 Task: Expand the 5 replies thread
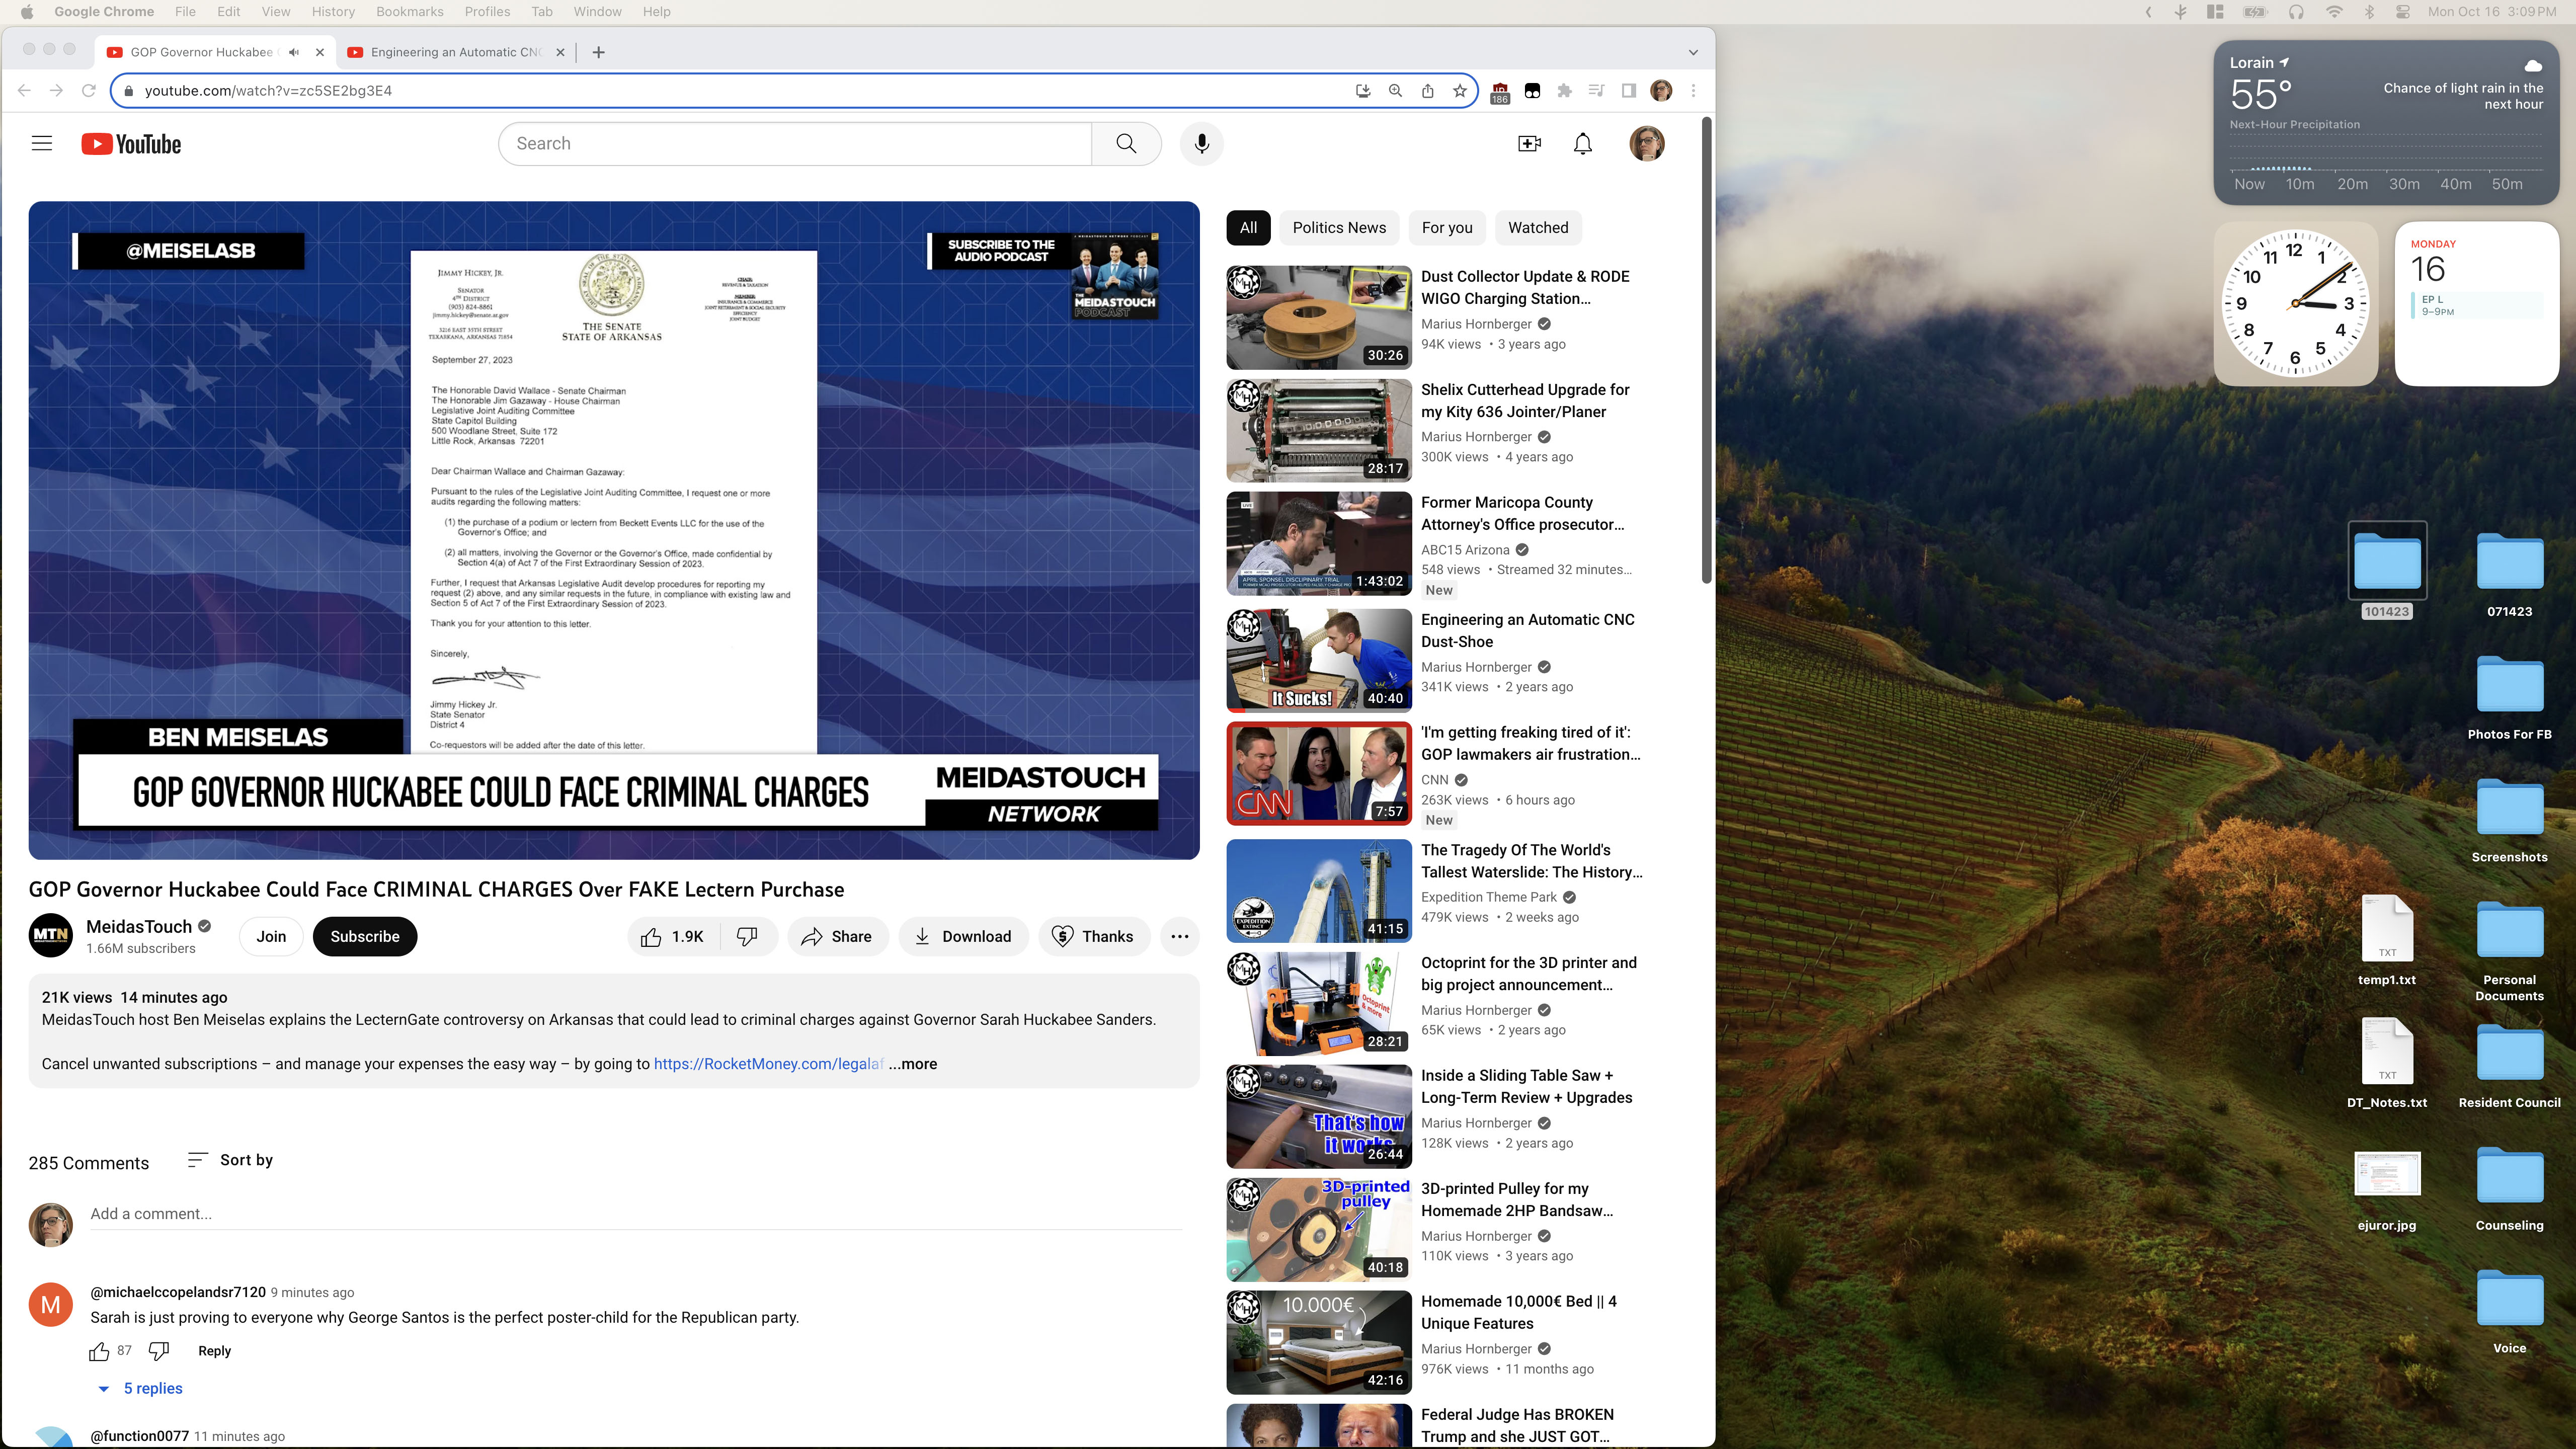tap(140, 1388)
